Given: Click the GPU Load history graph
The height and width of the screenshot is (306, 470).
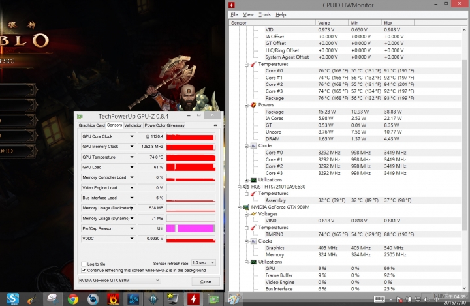Looking at the screenshot, I should click(191, 167).
